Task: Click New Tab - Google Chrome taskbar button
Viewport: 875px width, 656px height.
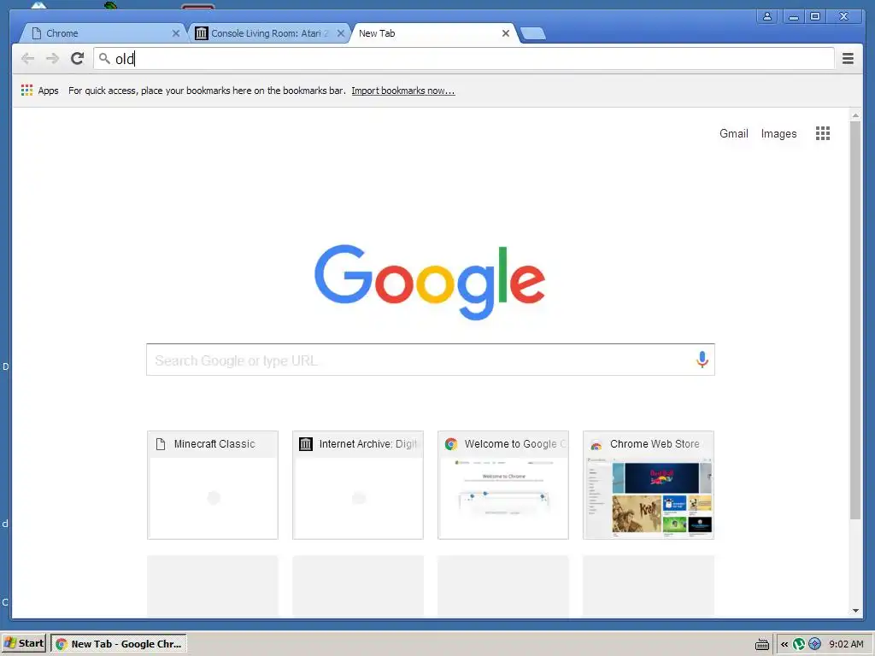Action: pyautogui.click(x=119, y=644)
